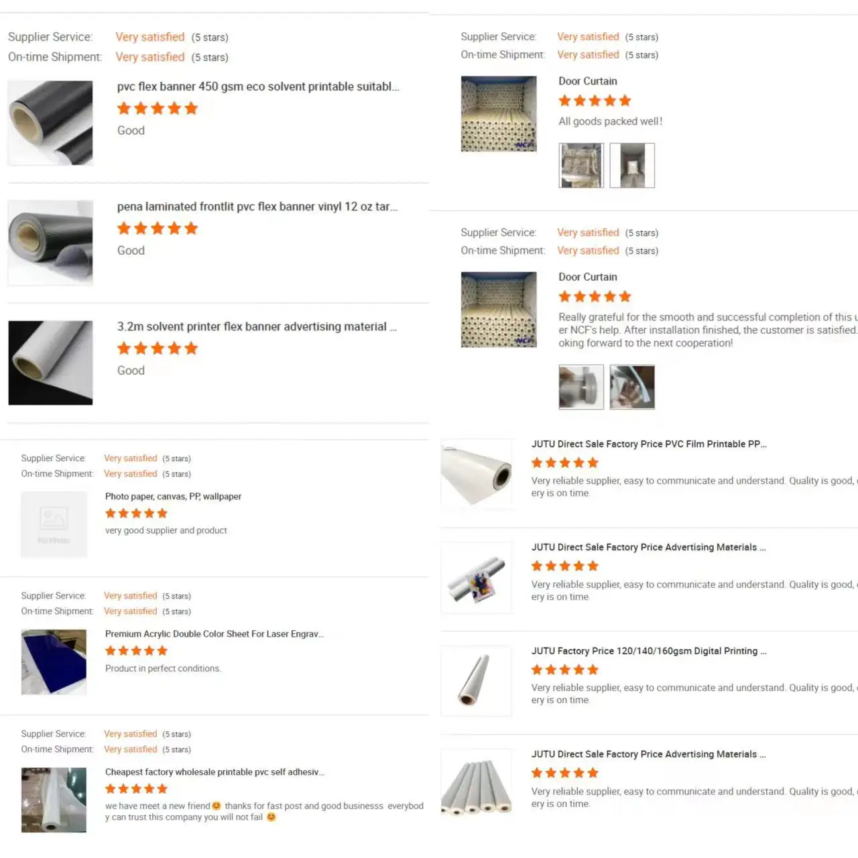Open the 3.2m solvent printer flex banner link
The image size is (858, 858).
(x=257, y=326)
